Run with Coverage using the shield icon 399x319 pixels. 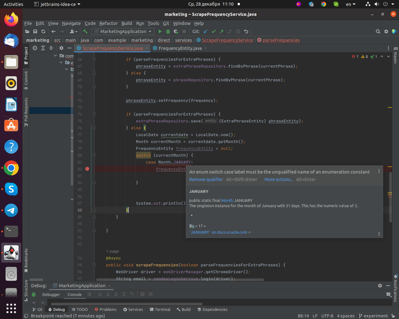pos(176,31)
